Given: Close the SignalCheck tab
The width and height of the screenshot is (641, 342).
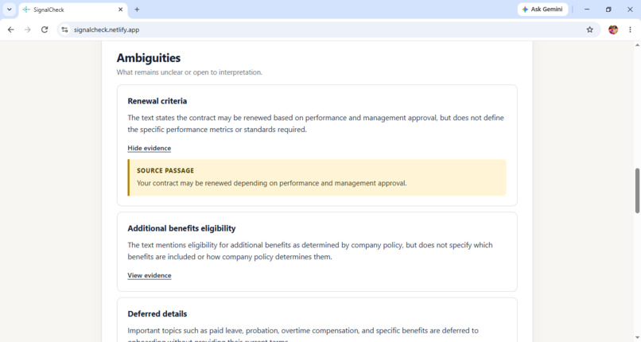Looking at the screenshot, I should [x=121, y=10].
